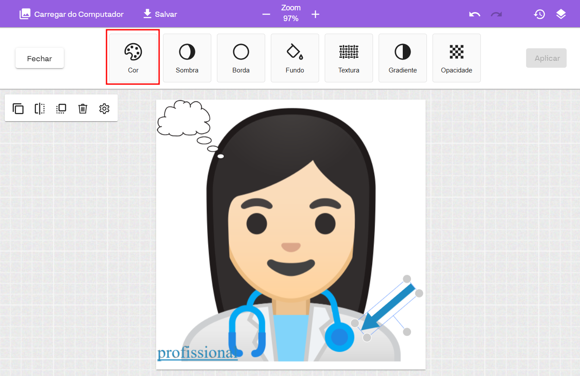
Task: Open the Borda border tool
Action: coord(241,58)
